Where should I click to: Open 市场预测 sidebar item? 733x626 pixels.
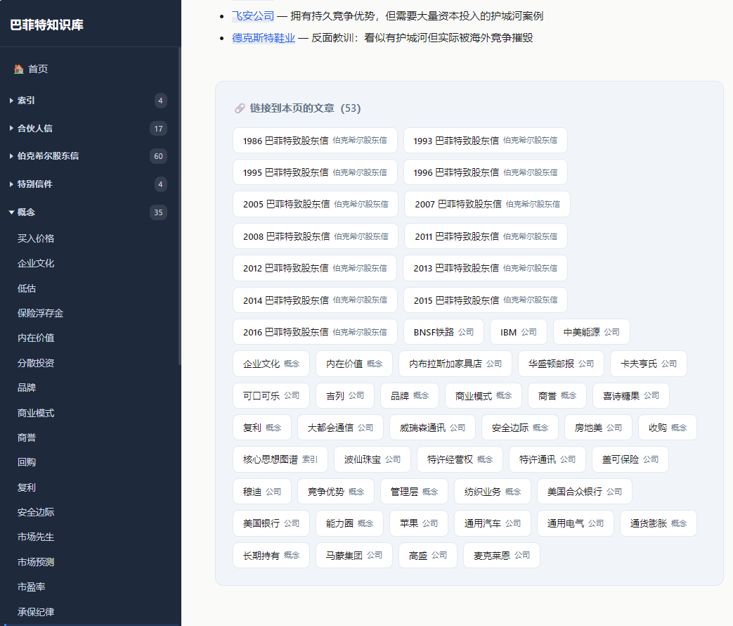click(x=36, y=562)
